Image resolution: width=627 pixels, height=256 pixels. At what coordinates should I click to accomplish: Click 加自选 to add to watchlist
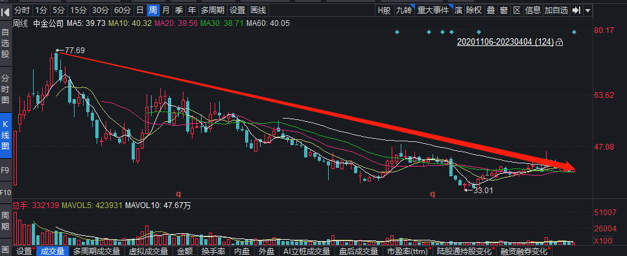pos(556,10)
